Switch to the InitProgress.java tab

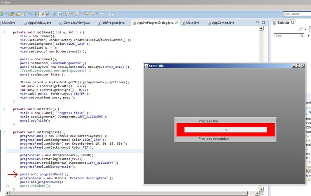pyautogui.click(x=111, y=23)
